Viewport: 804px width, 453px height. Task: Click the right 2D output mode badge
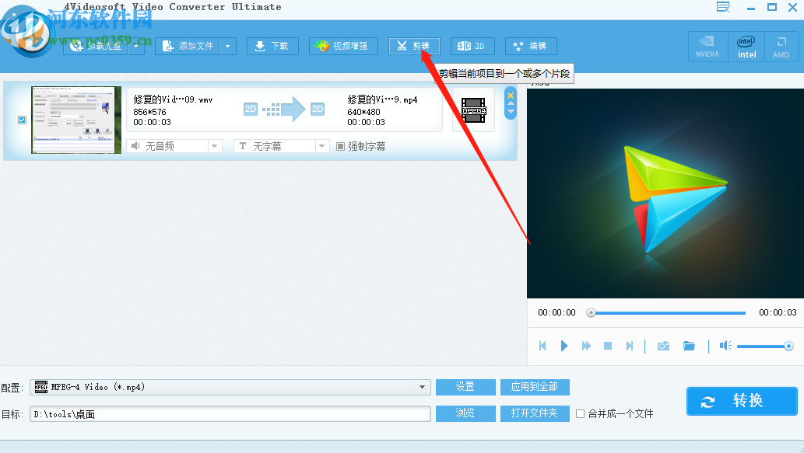(318, 109)
